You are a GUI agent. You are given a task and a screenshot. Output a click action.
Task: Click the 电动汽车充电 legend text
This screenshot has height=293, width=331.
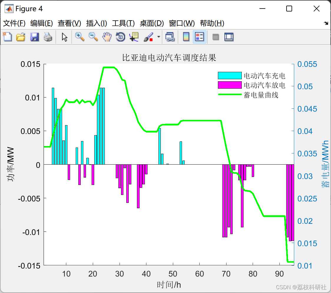(x=264, y=76)
